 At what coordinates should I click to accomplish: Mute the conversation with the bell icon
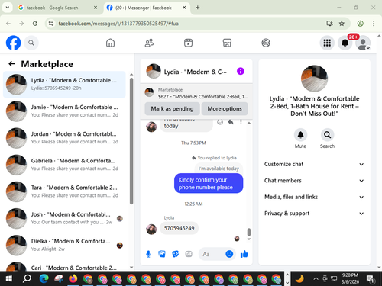pyautogui.click(x=300, y=135)
